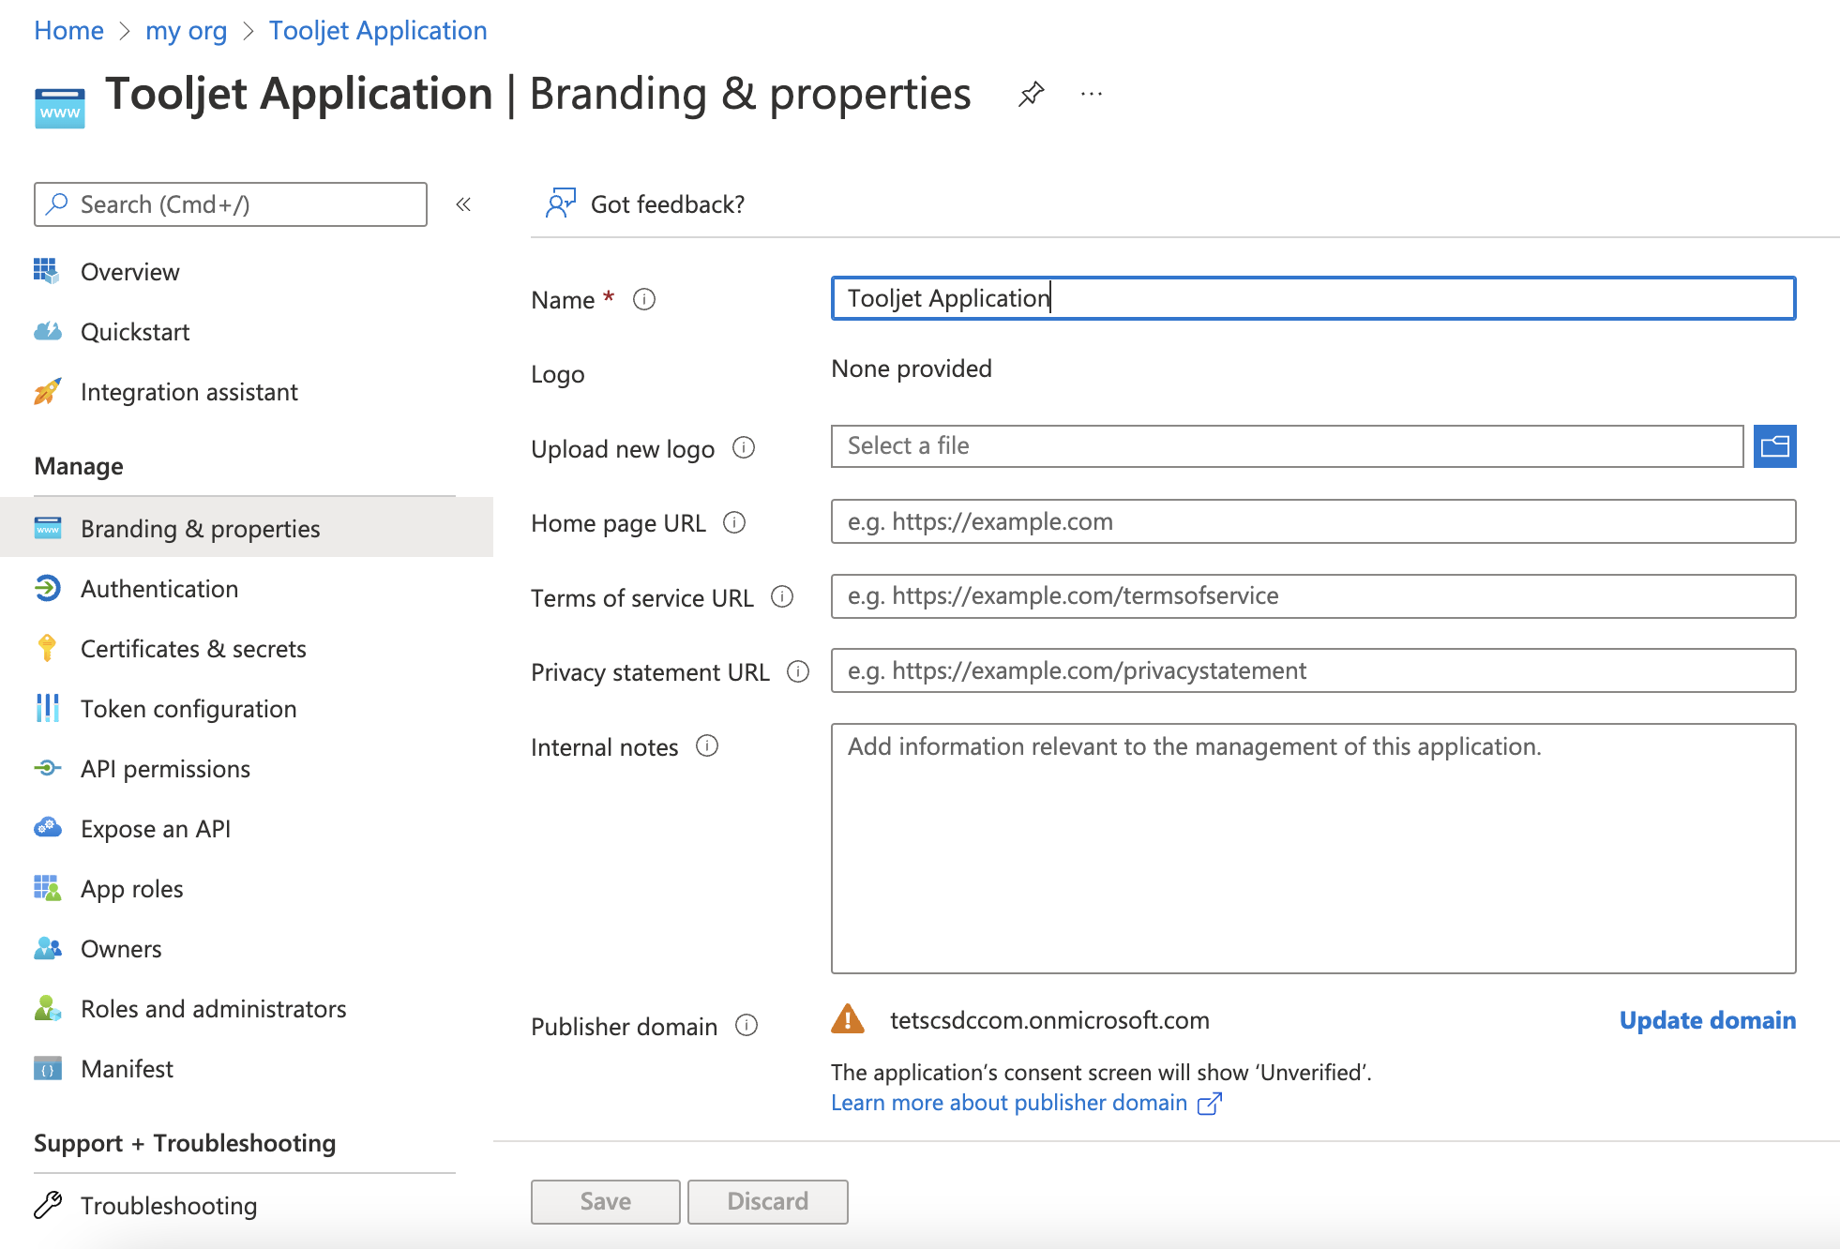Click the Upload new logo info icon

coord(744,447)
